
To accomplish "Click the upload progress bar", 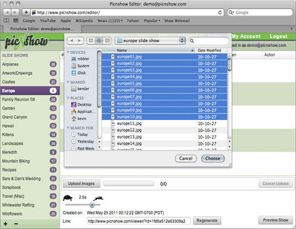I will [129, 184].
